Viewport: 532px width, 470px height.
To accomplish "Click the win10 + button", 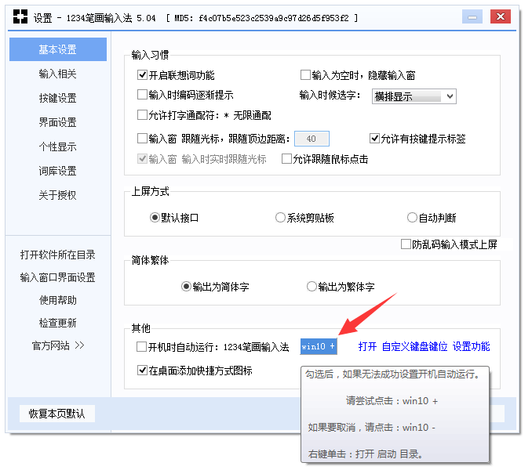I will pos(319,346).
